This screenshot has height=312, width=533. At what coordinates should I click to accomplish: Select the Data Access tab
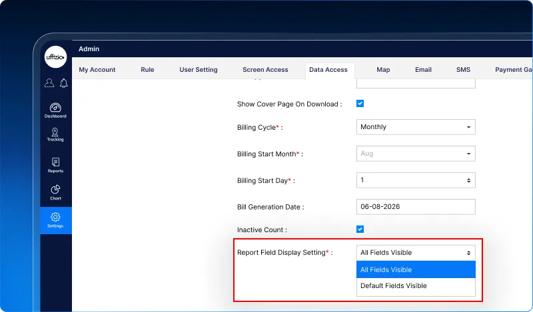pos(328,70)
